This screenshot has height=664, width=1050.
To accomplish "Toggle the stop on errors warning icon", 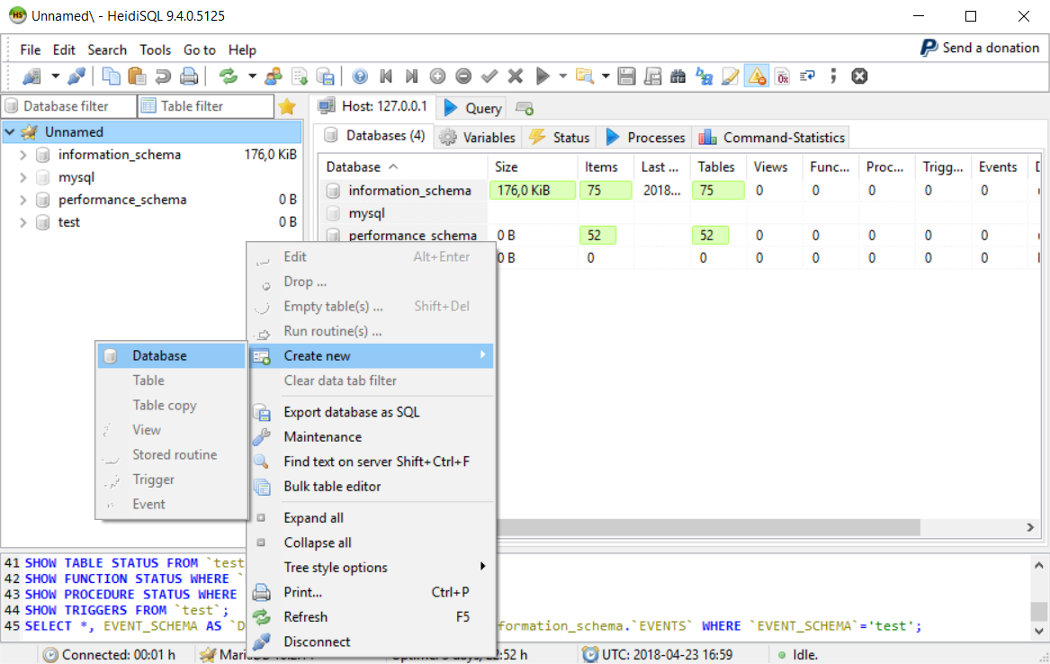I will [x=757, y=76].
